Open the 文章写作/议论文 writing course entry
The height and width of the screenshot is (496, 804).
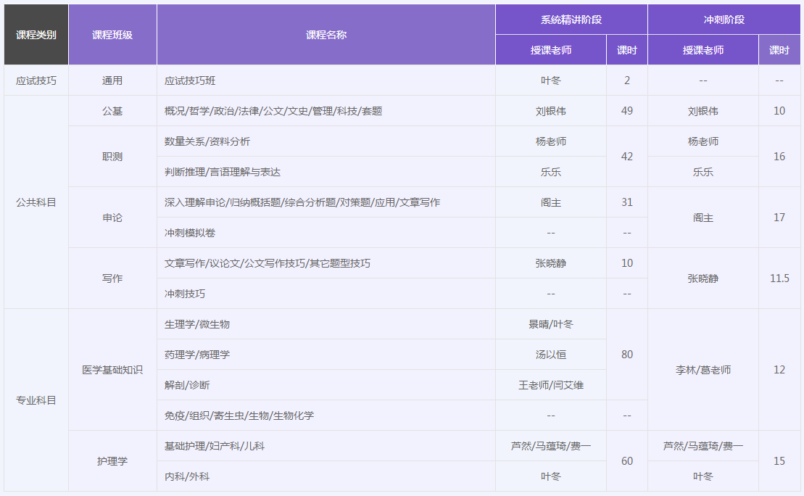point(268,263)
